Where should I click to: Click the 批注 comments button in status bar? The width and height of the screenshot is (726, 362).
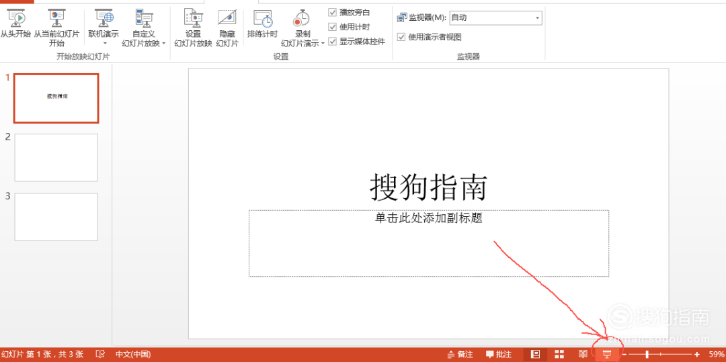(499, 355)
